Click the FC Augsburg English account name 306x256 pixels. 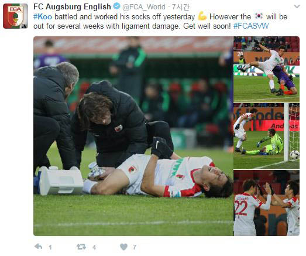(x=72, y=6)
